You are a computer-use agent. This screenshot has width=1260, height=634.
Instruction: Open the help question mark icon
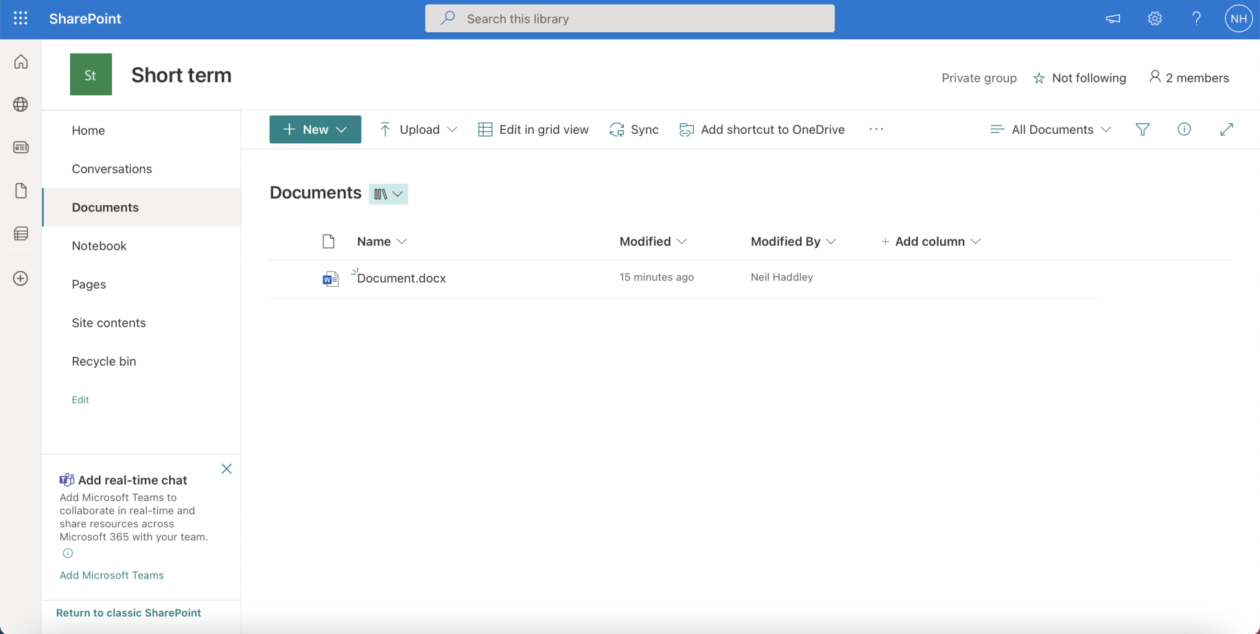coord(1196,19)
